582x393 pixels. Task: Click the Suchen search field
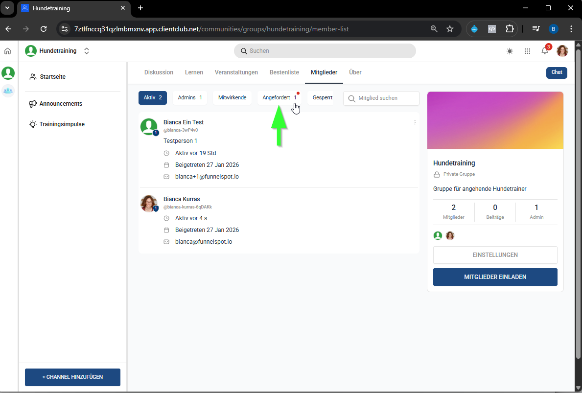[325, 51]
